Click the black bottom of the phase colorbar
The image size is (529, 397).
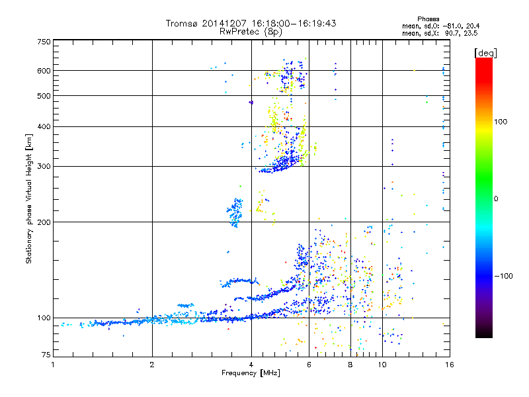pyautogui.click(x=484, y=333)
